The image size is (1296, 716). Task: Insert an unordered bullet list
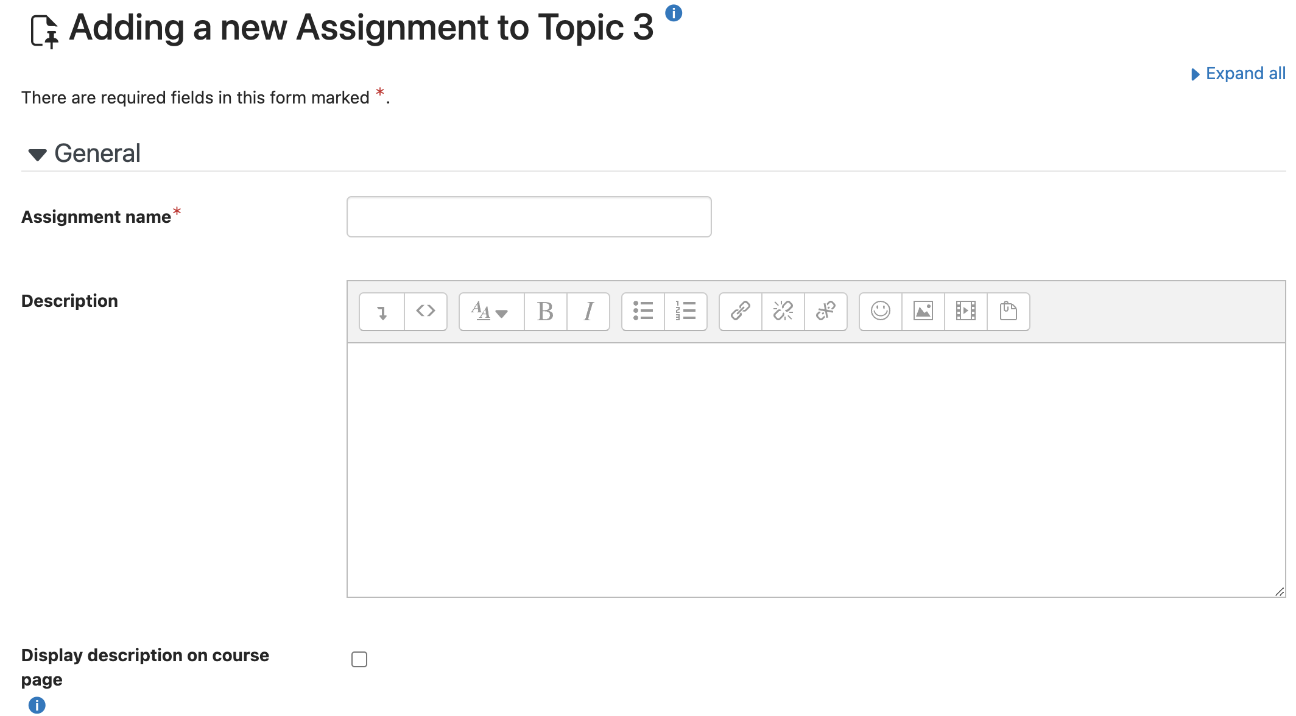(643, 312)
